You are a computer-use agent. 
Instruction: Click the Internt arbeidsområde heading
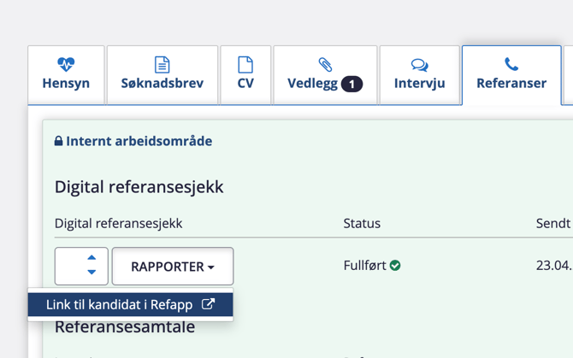click(139, 141)
